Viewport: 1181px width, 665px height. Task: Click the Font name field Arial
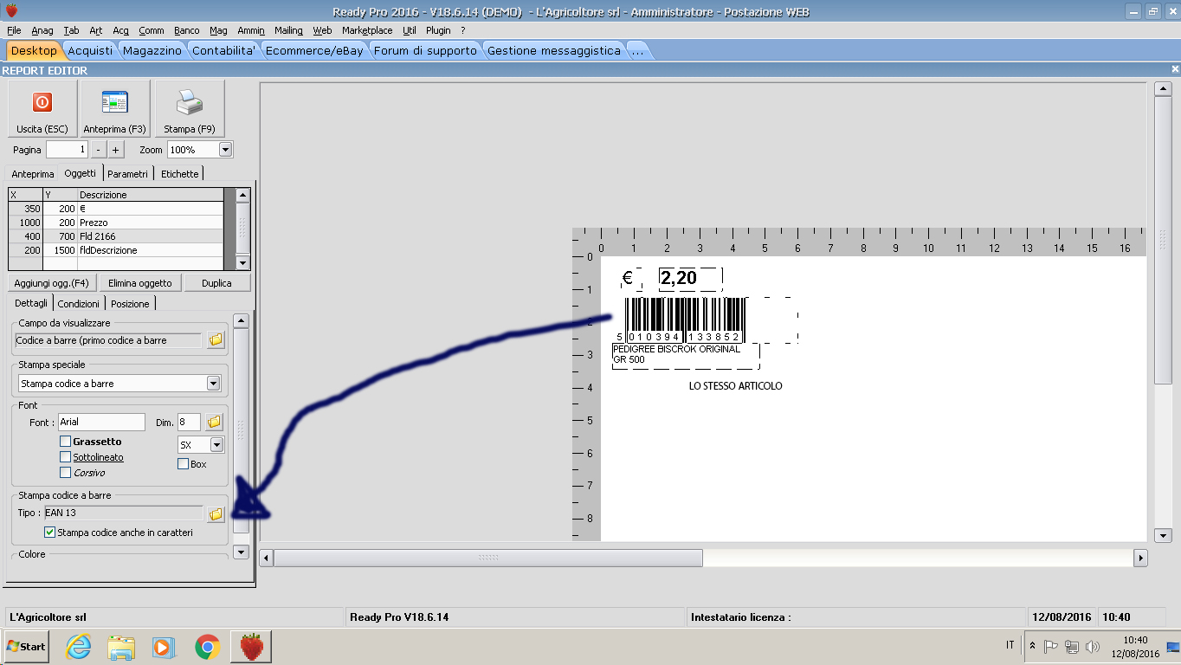pos(101,422)
